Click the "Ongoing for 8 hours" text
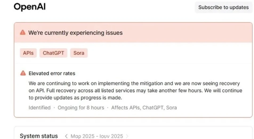Screen dimensions: 254x139 tap(81, 108)
